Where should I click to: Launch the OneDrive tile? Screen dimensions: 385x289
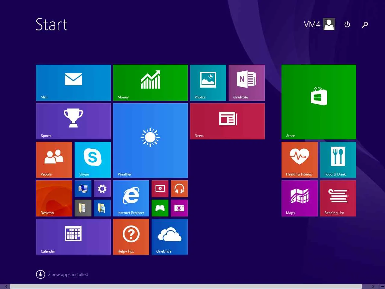(170, 237)
